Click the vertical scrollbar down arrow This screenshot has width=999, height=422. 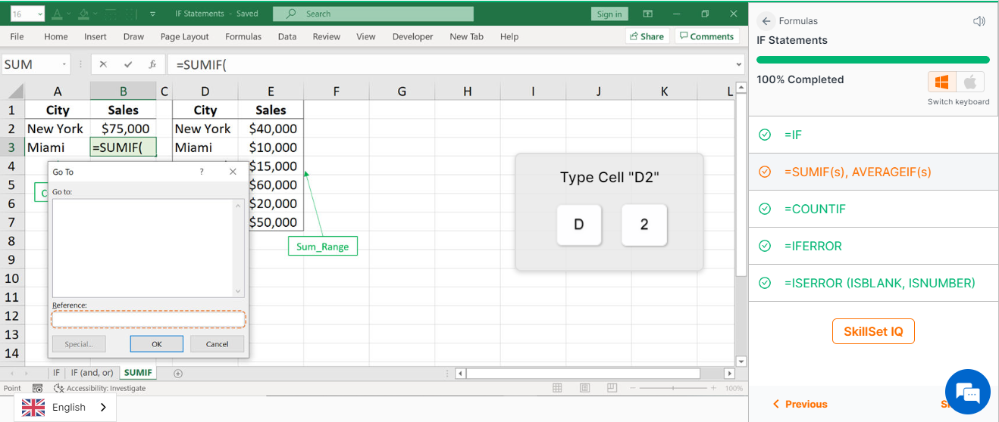pos(741,361)
